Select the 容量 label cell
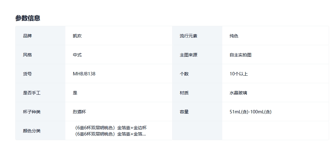The width and height of the screenshot is (330, 152). (184, 112)
